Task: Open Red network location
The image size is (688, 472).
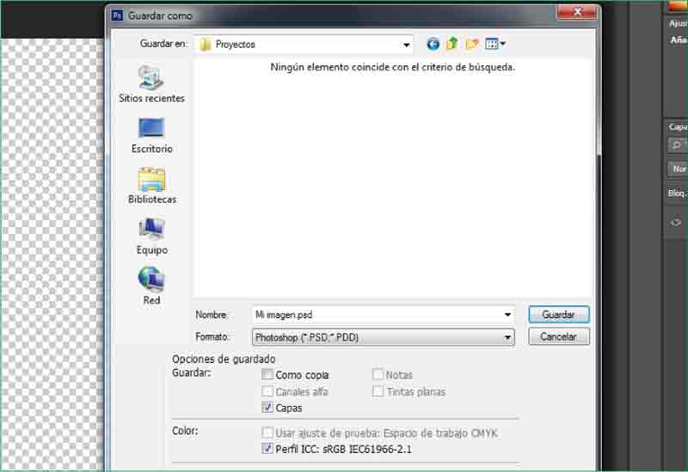Action: click(151, 286)
